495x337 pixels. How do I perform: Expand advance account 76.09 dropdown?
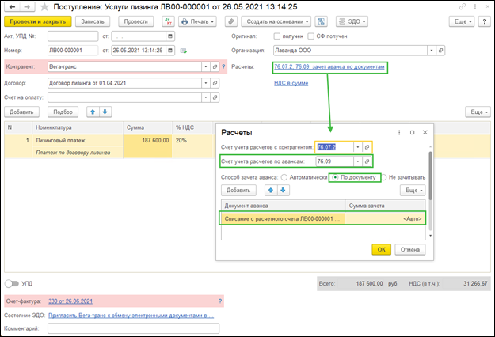[358, 161]
